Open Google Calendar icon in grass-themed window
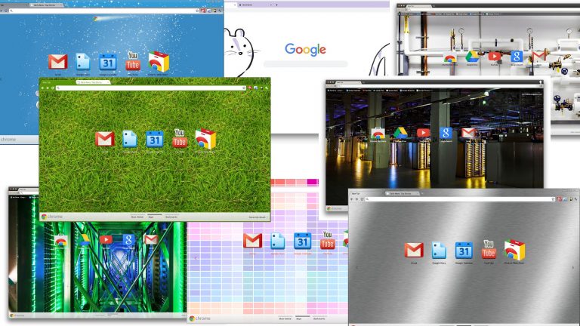 click(154, 139)
